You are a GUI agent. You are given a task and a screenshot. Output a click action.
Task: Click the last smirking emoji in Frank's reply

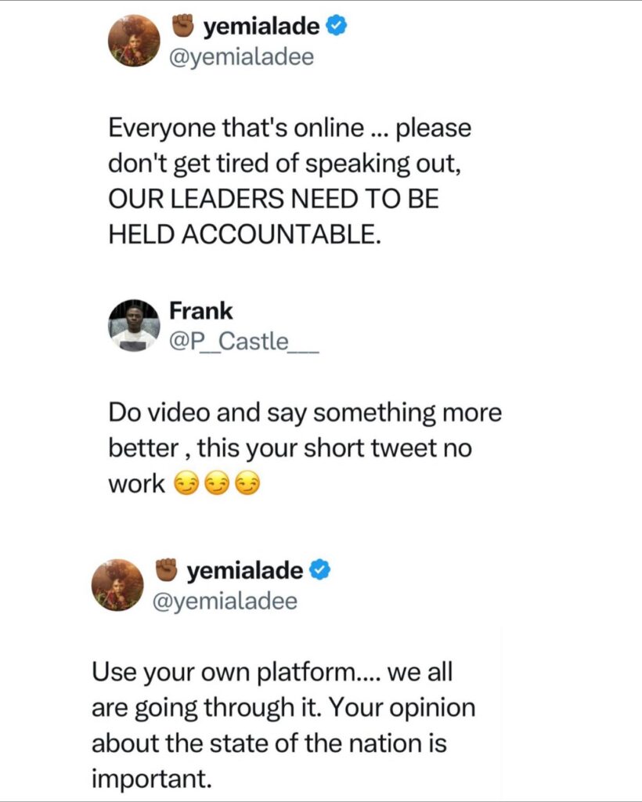point(247,483)
